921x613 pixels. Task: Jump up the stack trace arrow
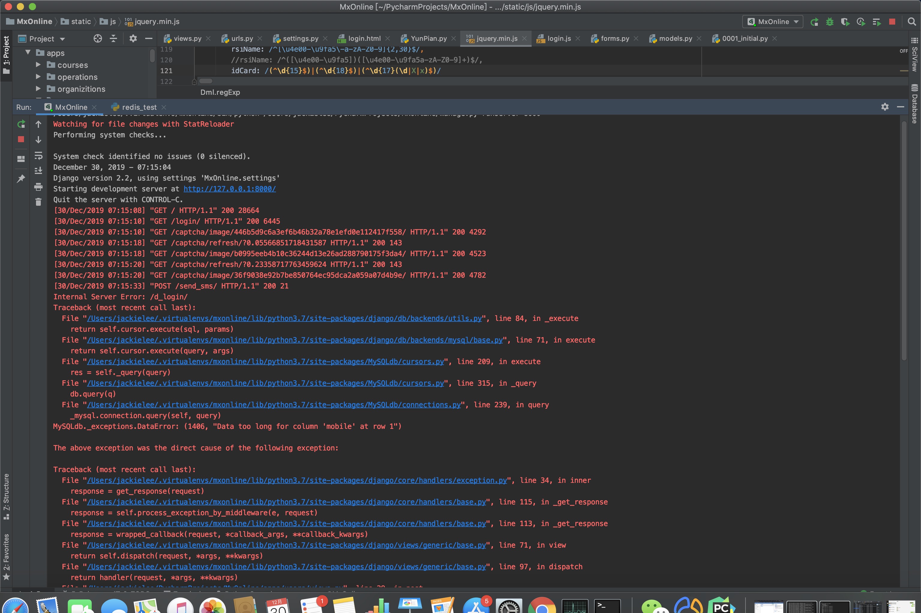pos(38,124)
